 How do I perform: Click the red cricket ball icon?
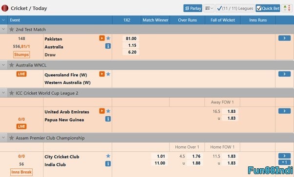[x=5, y=8]
